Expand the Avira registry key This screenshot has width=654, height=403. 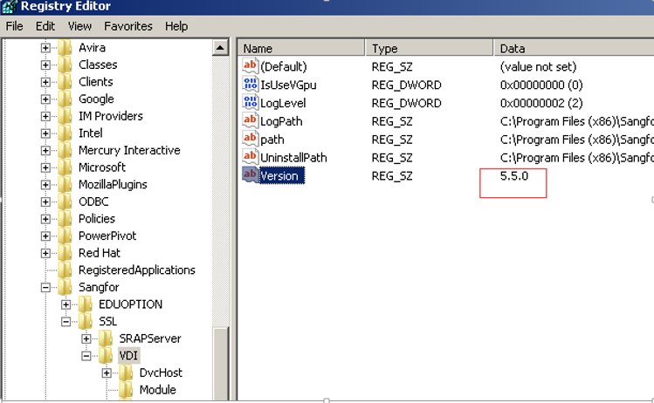(x=45, y=48)
